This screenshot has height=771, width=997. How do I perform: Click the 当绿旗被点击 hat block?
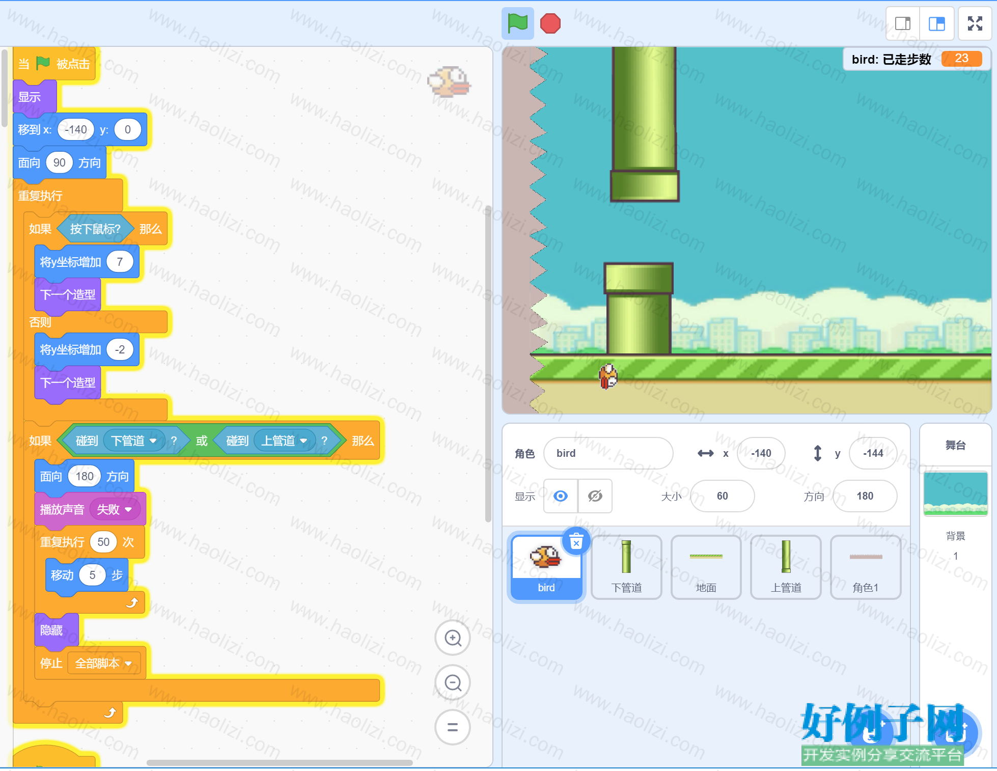[54, 64]
